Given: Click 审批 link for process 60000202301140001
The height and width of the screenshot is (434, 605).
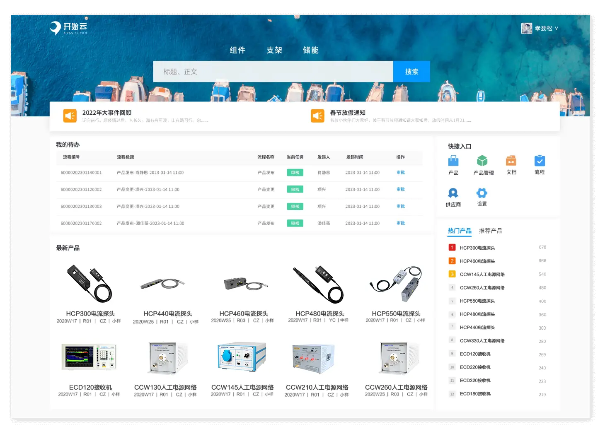Looking at the screenshot, I should (401, 173).
